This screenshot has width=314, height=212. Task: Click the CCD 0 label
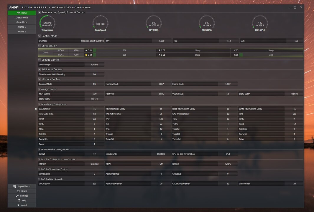pyautogui.click(x=45, y=53)
